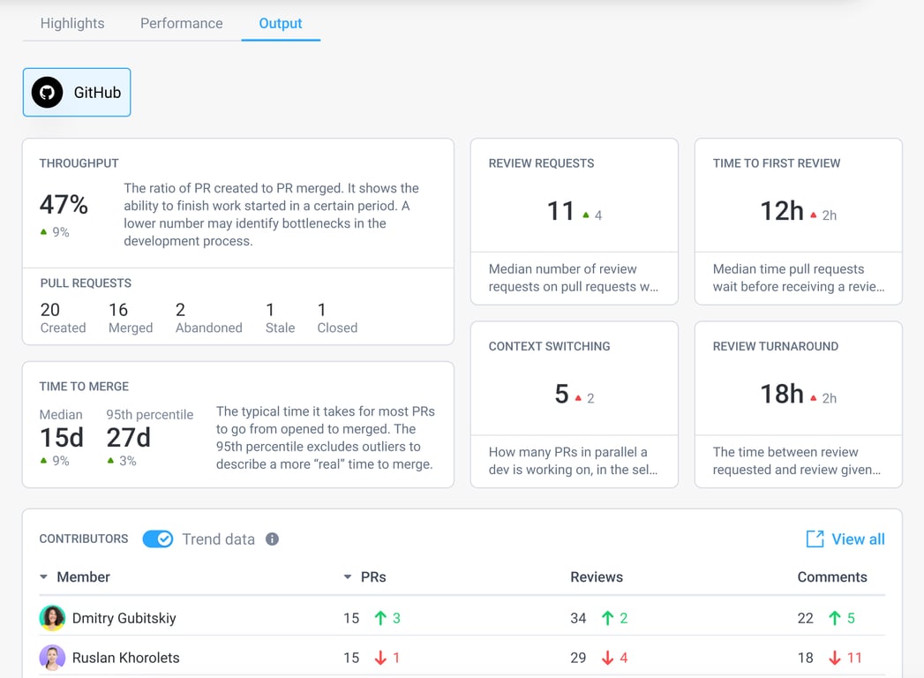Image resolution: width=924 pixels, height=678 pixels.
Task: Select the GitHub filter button
Action: pyautogui.click(x=77, y=92)
